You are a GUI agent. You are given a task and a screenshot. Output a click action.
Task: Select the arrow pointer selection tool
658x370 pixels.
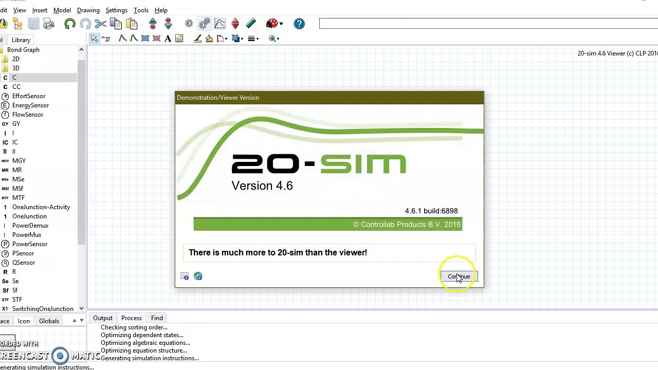(x=94, y=39)
